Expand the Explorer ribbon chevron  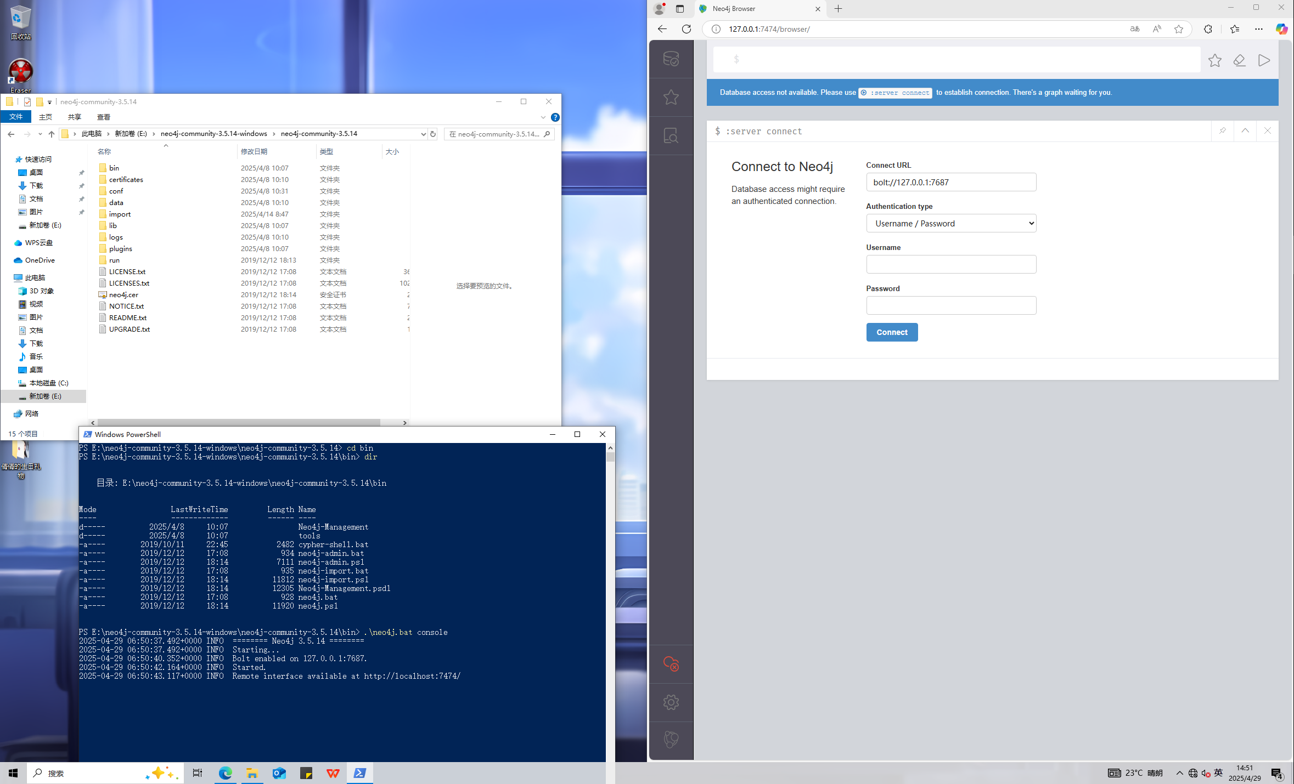pyautogui.click(x=543, y=117)
